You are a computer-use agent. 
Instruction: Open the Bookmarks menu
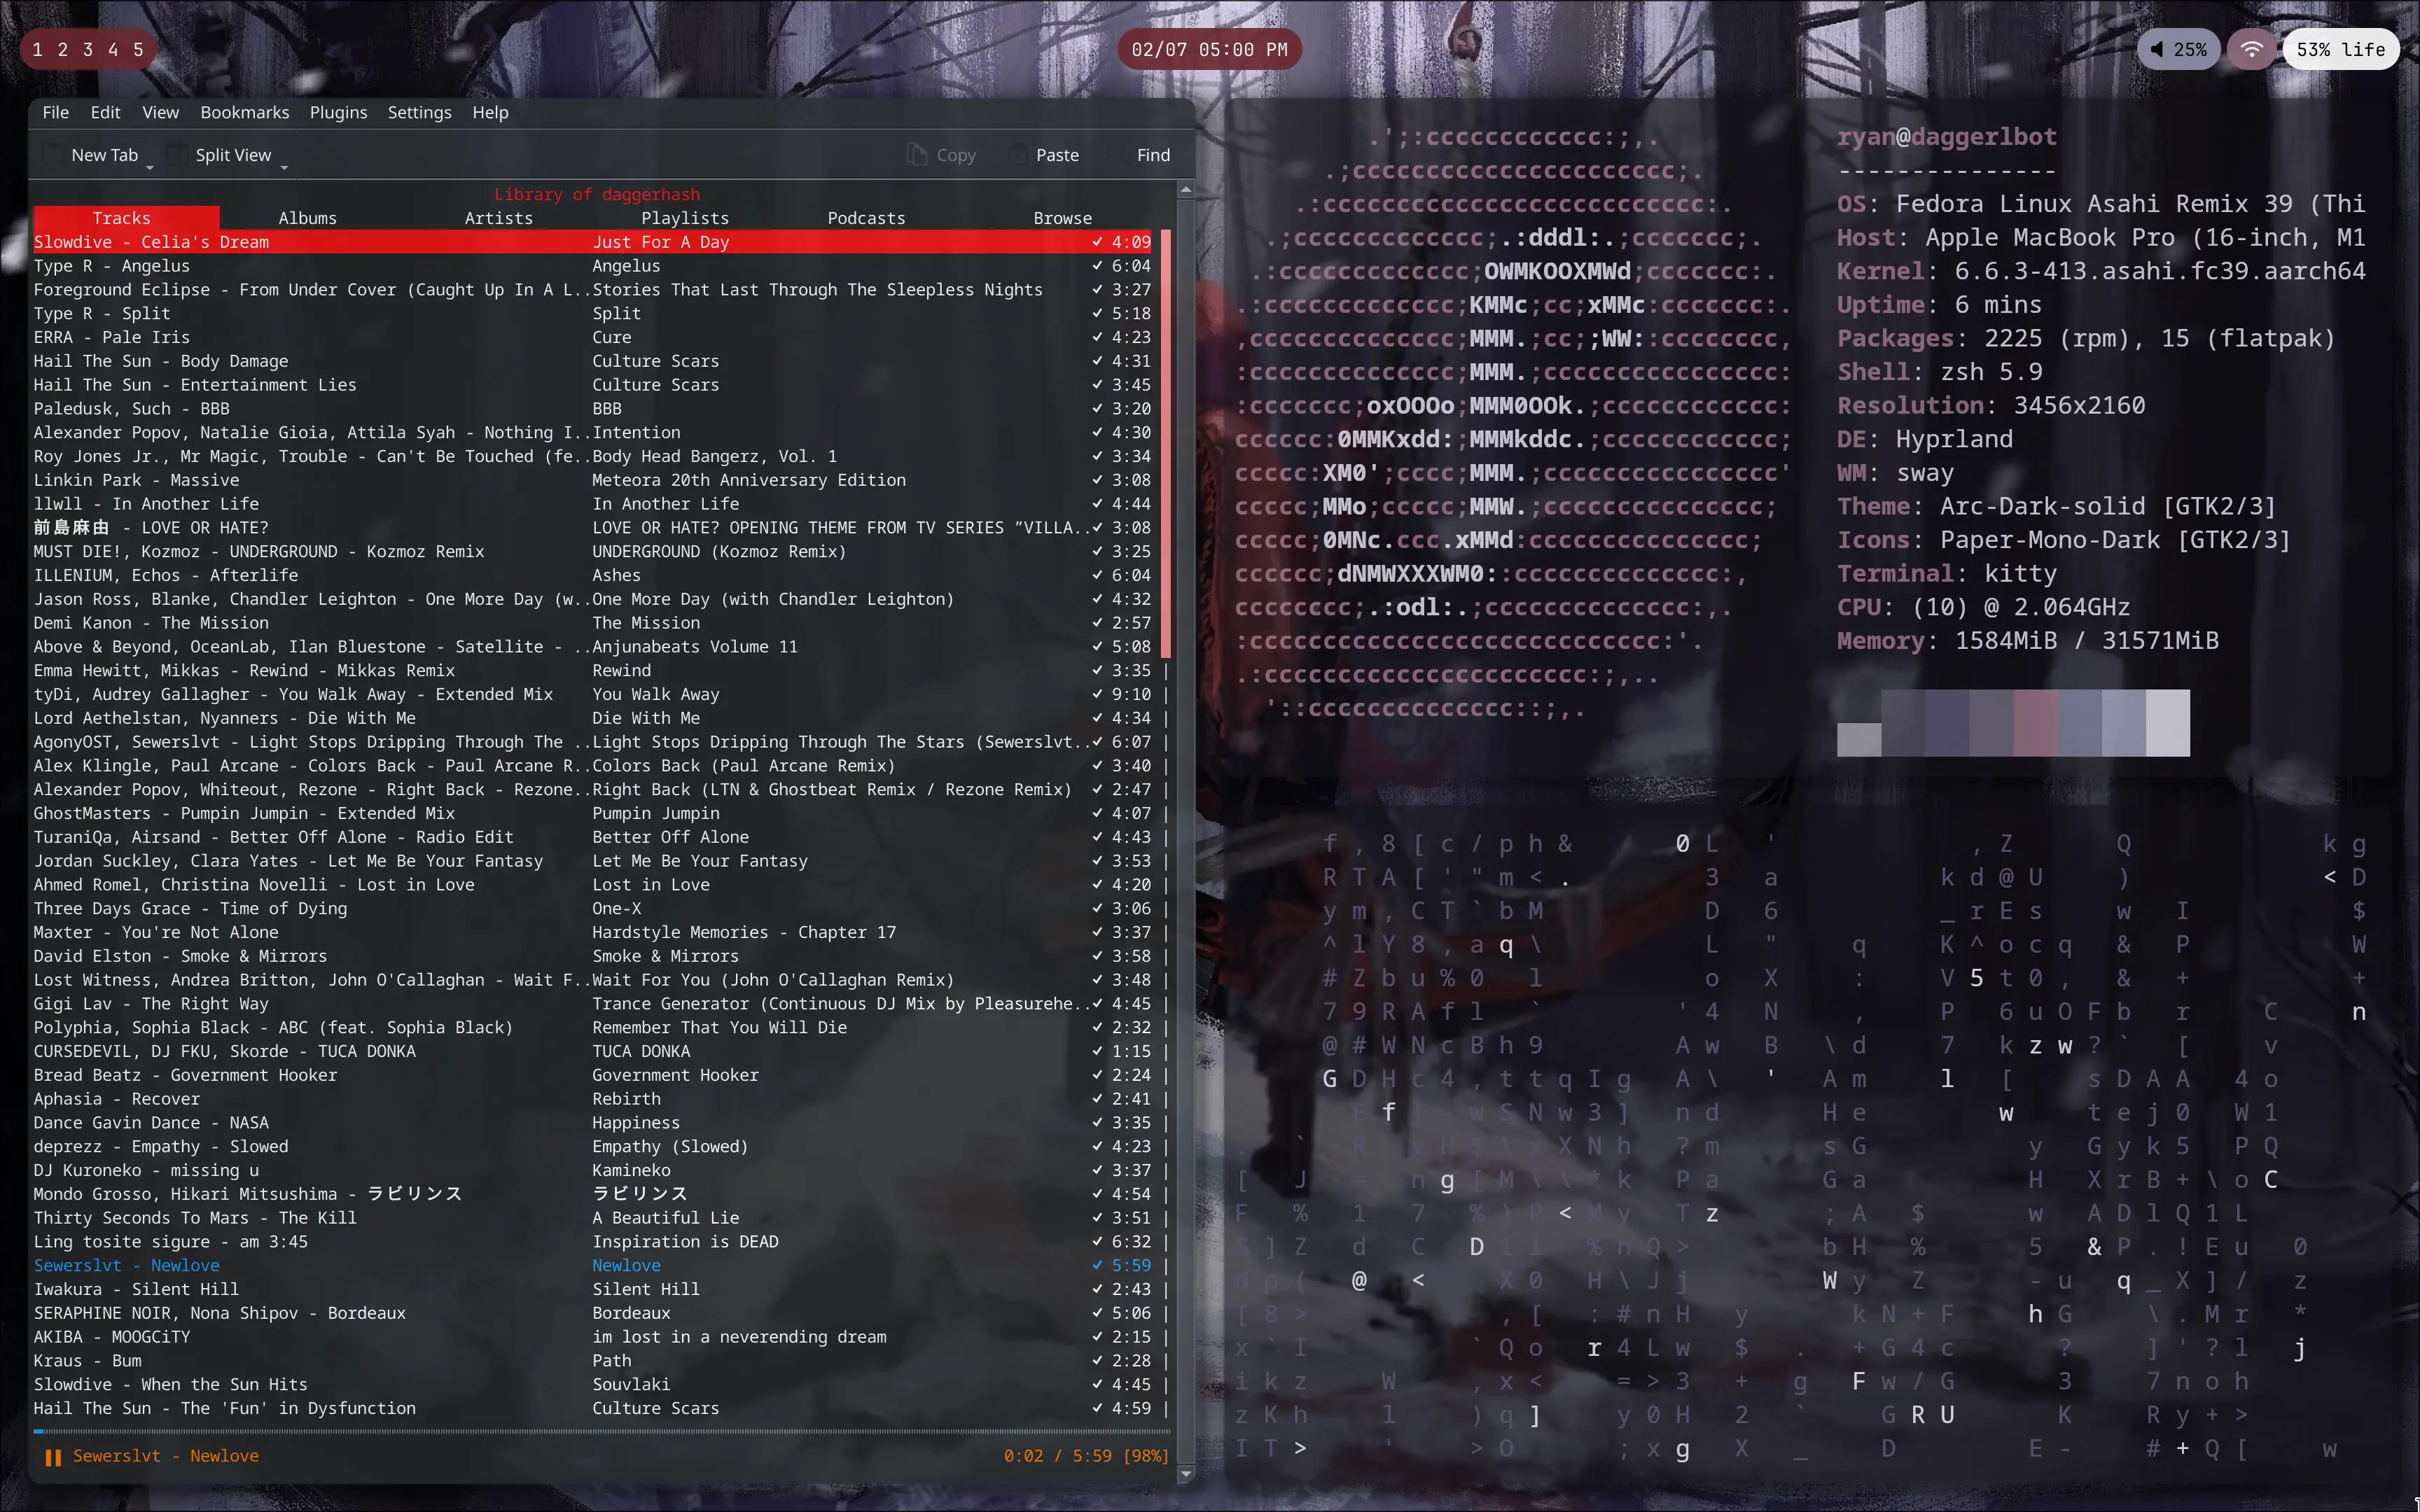point(244,112)
